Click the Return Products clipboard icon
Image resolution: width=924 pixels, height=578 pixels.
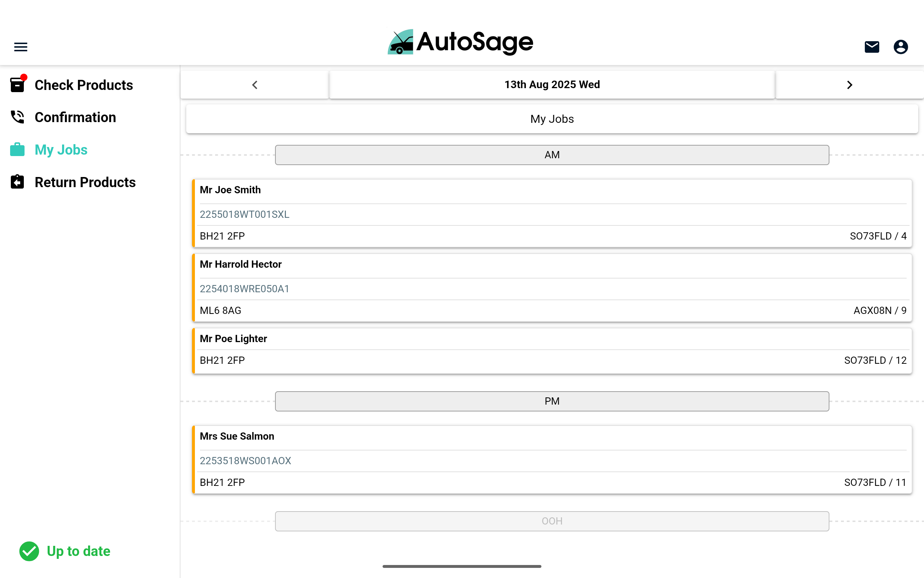pyautogui.click(x=17, y=182)
